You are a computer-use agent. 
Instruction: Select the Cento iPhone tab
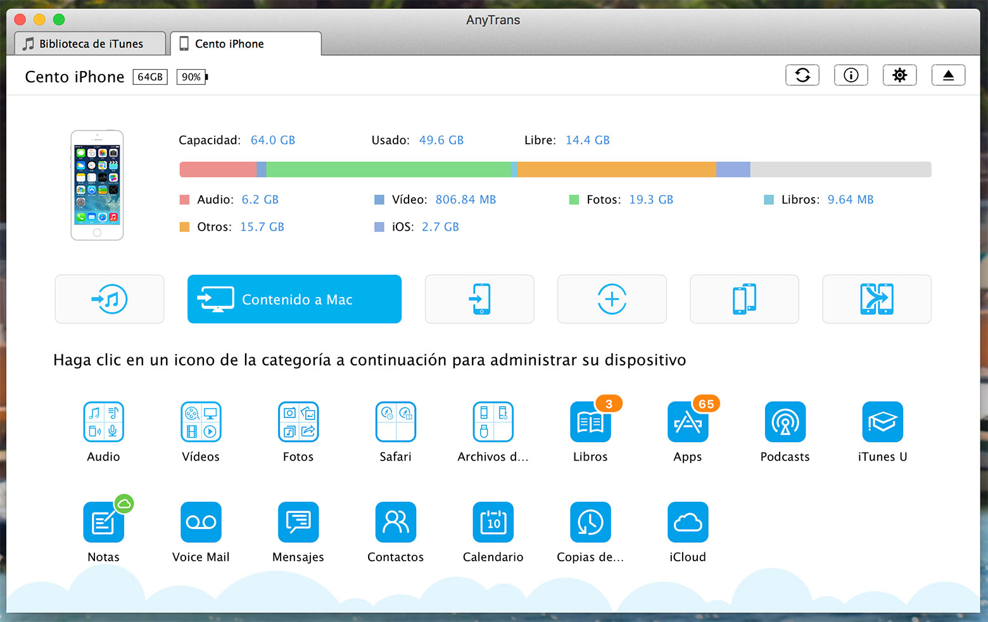pos(246,44)
